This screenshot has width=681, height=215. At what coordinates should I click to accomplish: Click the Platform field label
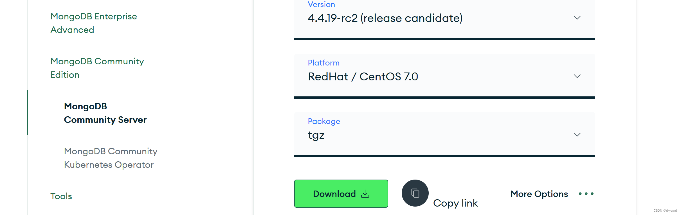[x=323, y=63]
